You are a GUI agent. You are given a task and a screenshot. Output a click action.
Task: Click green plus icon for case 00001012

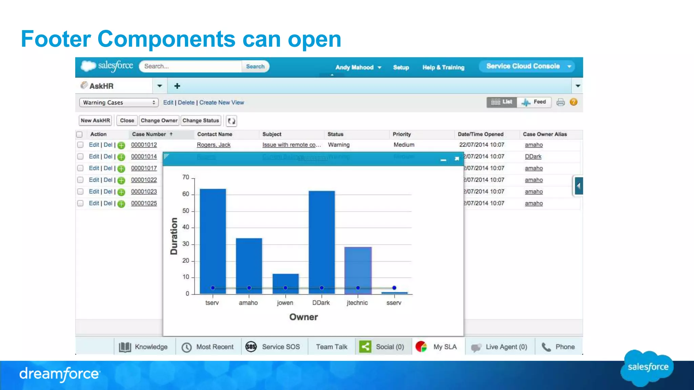click(x=121, y=145)
